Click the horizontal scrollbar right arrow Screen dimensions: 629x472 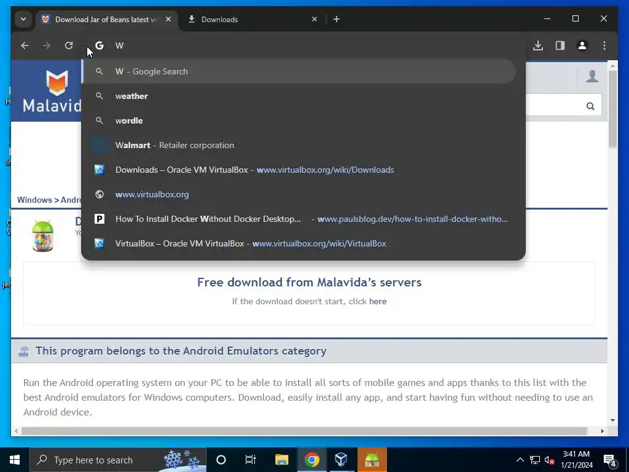pos(602,431)
